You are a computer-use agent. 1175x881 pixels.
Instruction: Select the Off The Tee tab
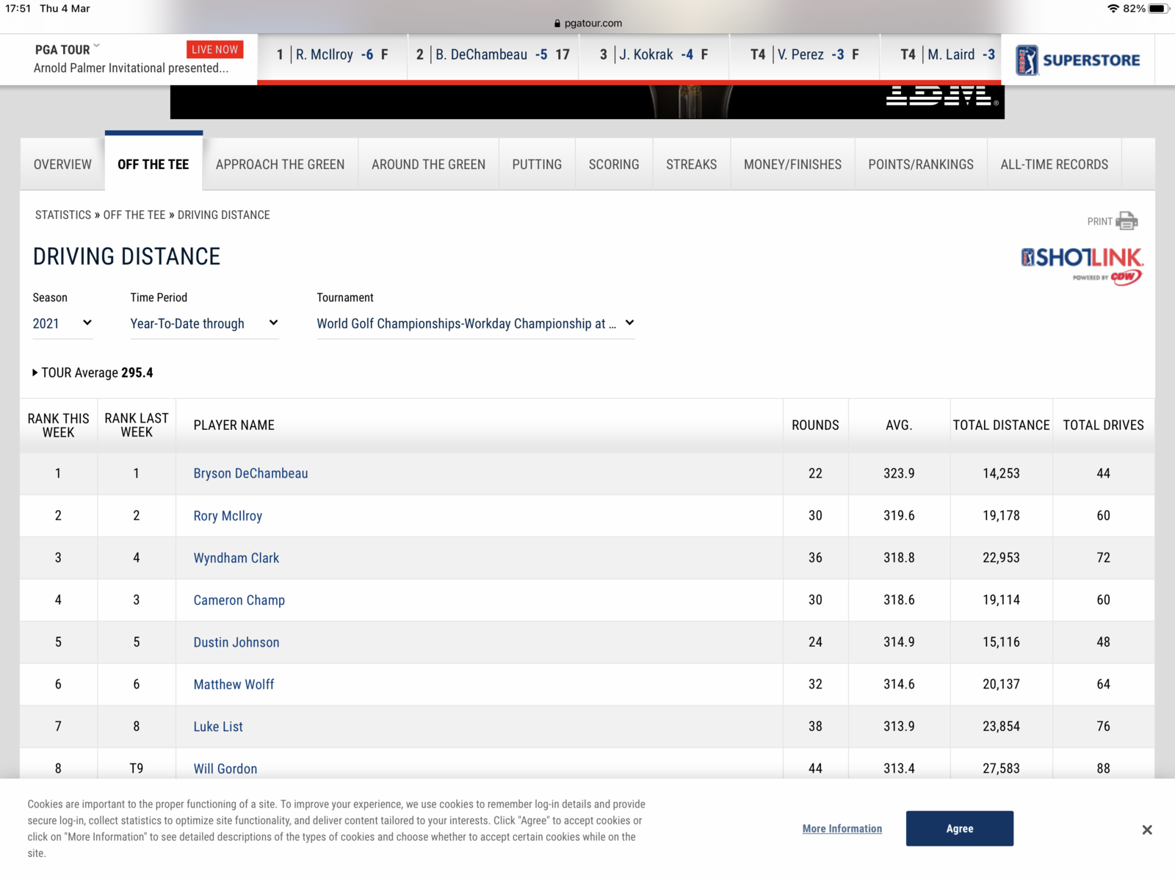coord(153,162)
